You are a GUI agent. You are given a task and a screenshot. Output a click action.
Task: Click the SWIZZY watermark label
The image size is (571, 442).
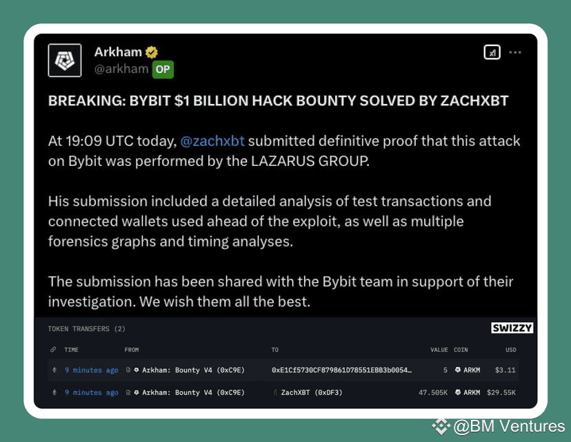(512, 328)
